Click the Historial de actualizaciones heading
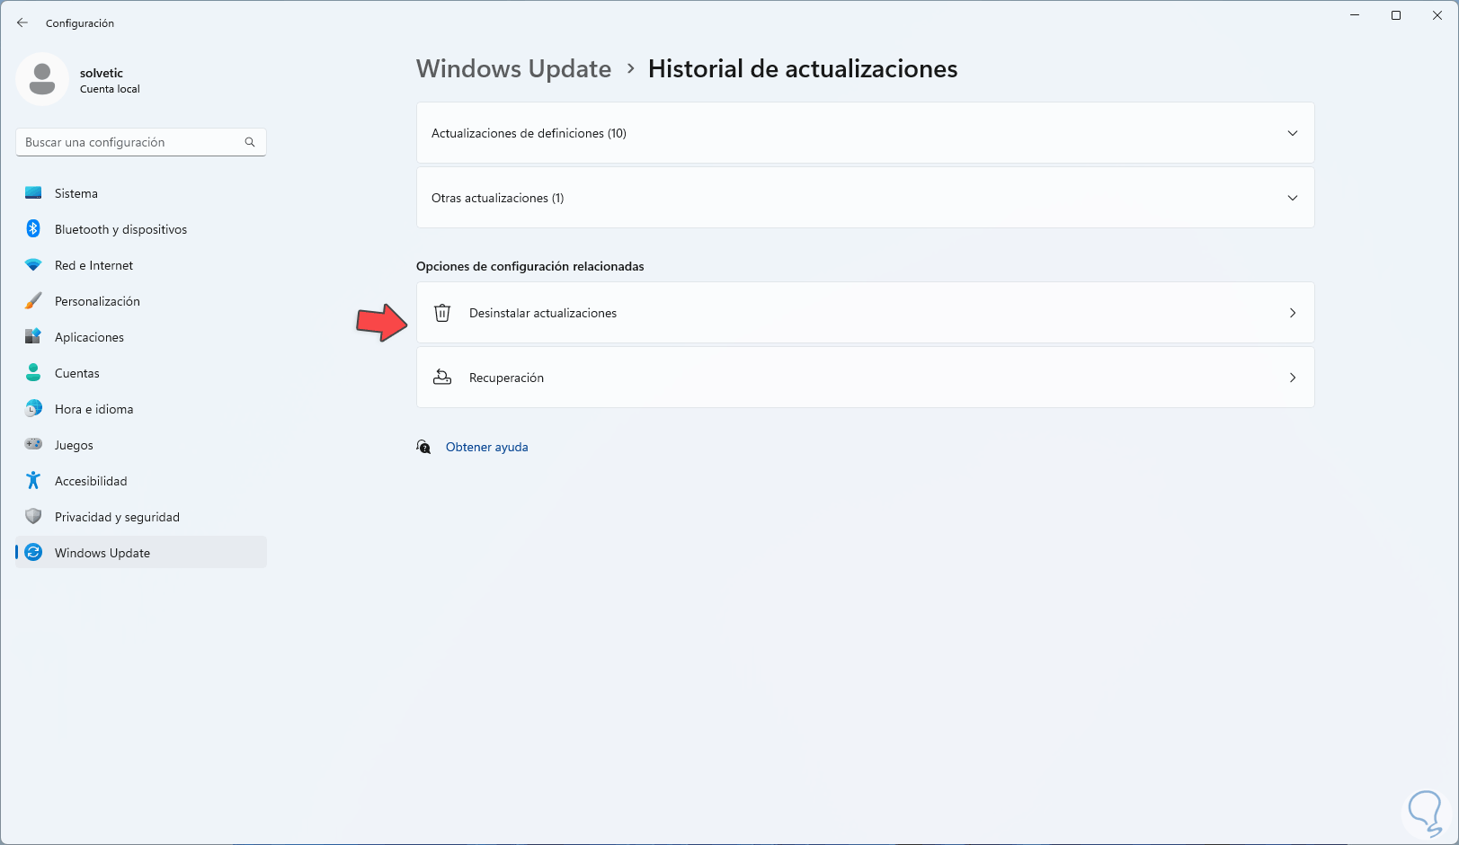 803,69
